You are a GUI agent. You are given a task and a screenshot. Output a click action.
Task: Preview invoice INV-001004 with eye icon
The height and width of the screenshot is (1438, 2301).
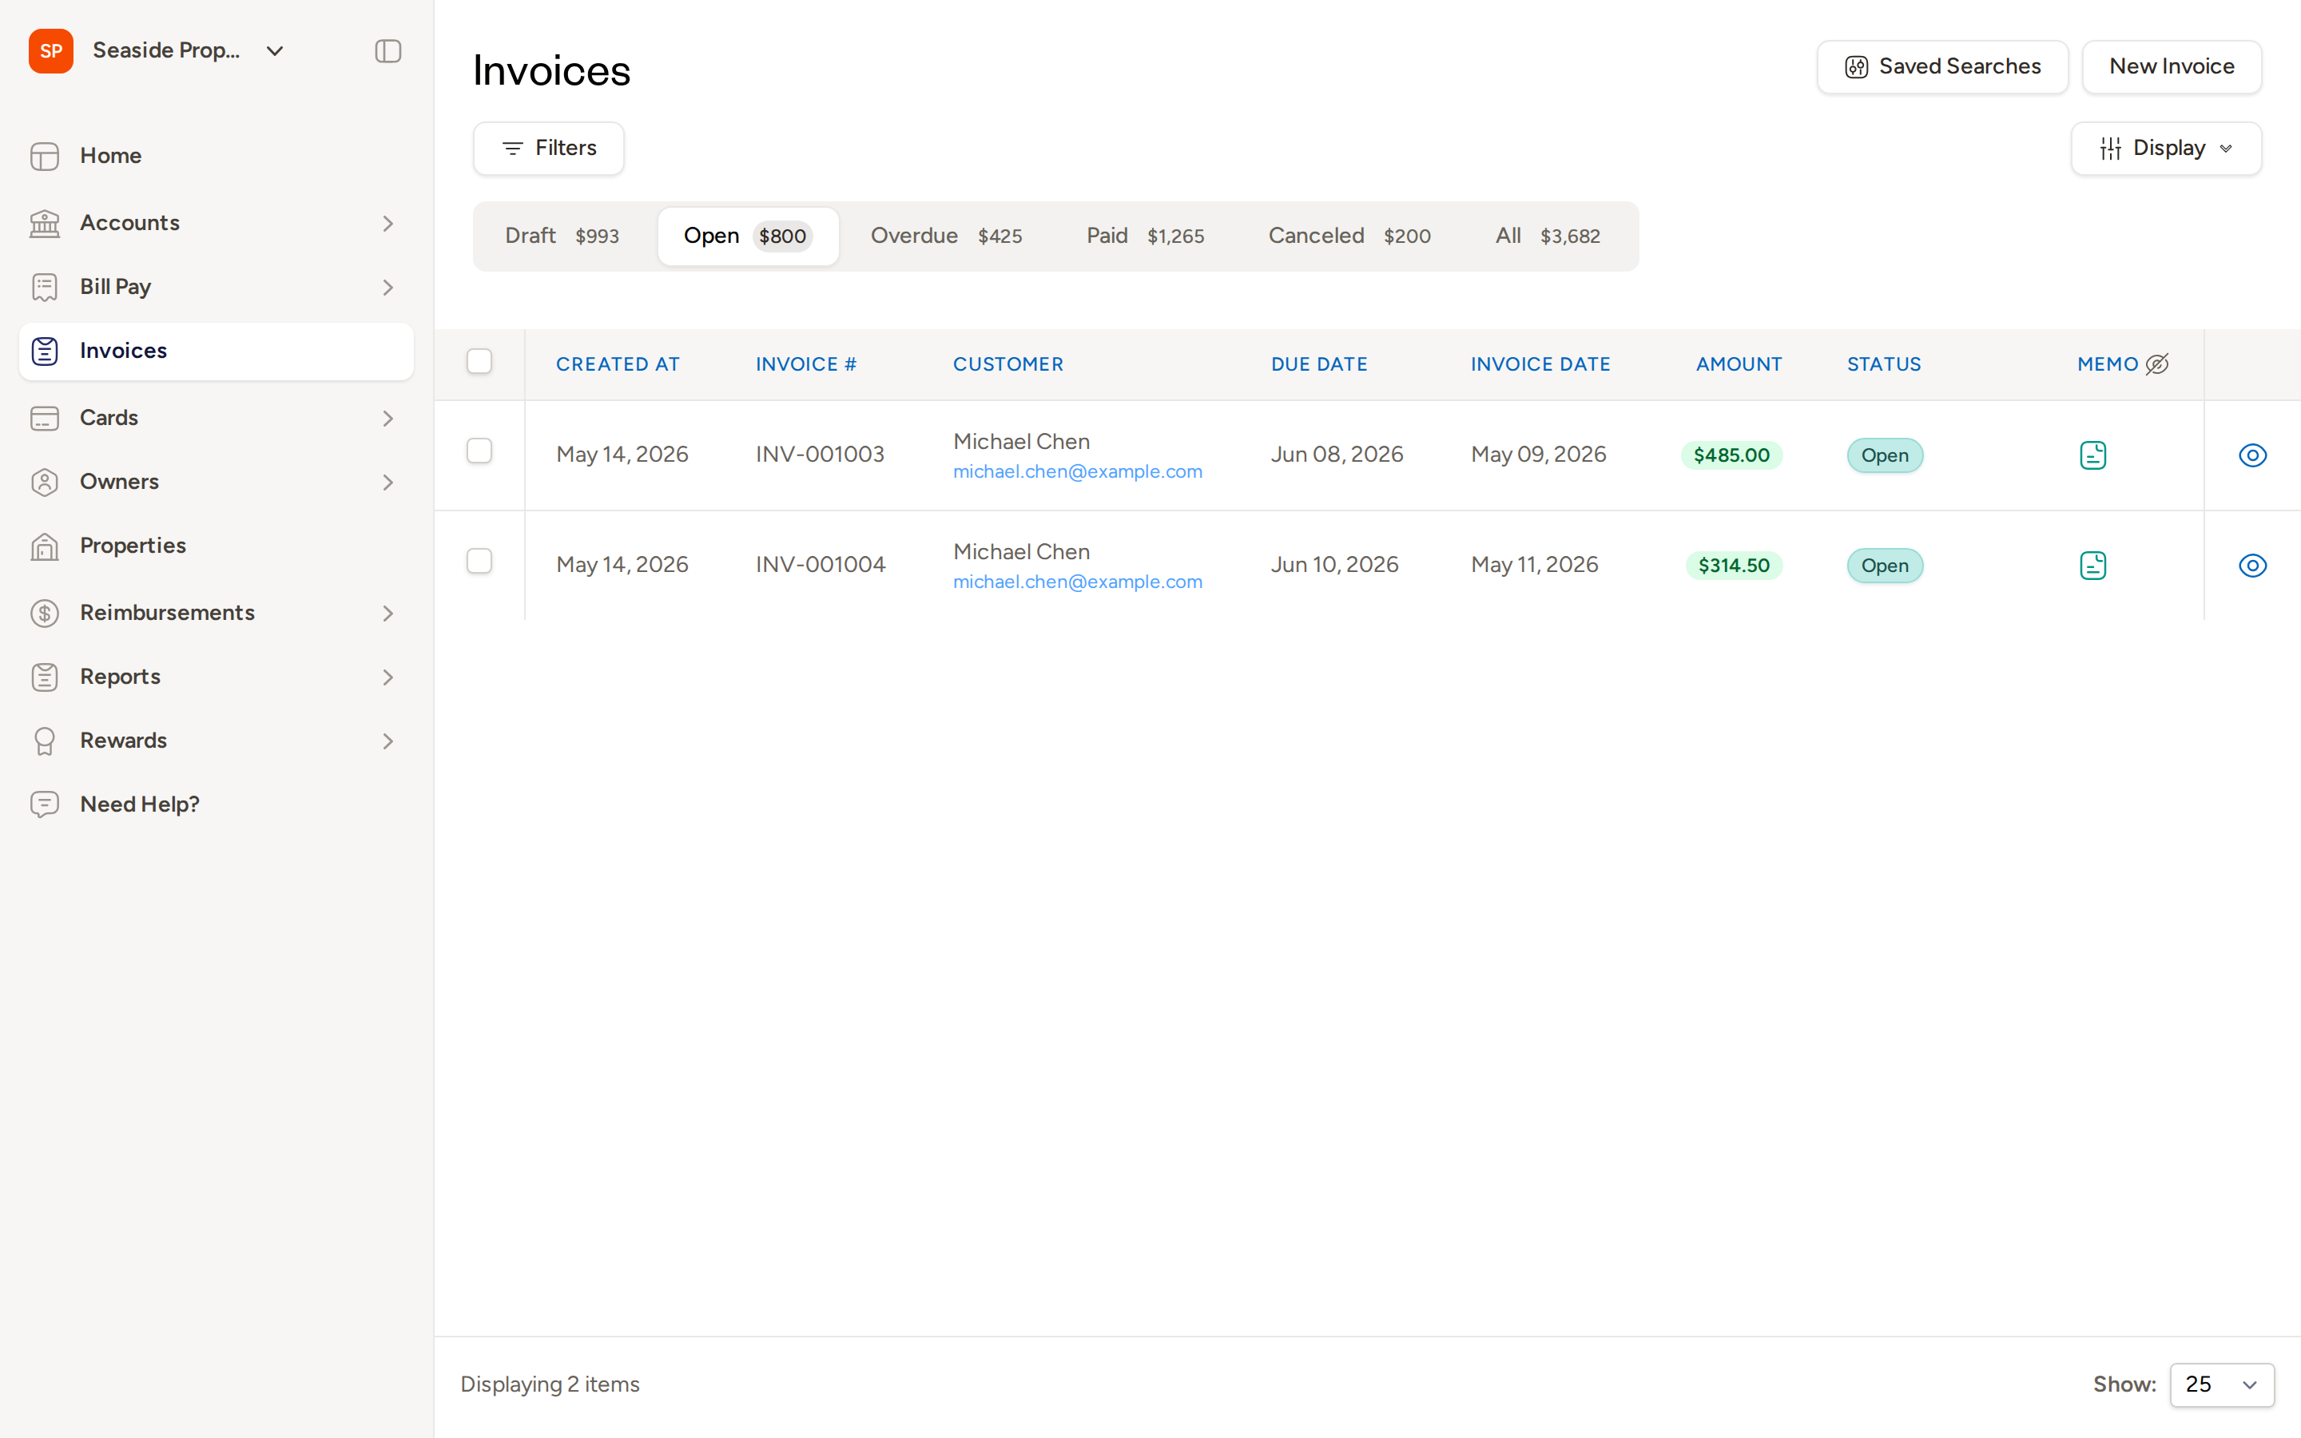click(x=2252, y=566)
